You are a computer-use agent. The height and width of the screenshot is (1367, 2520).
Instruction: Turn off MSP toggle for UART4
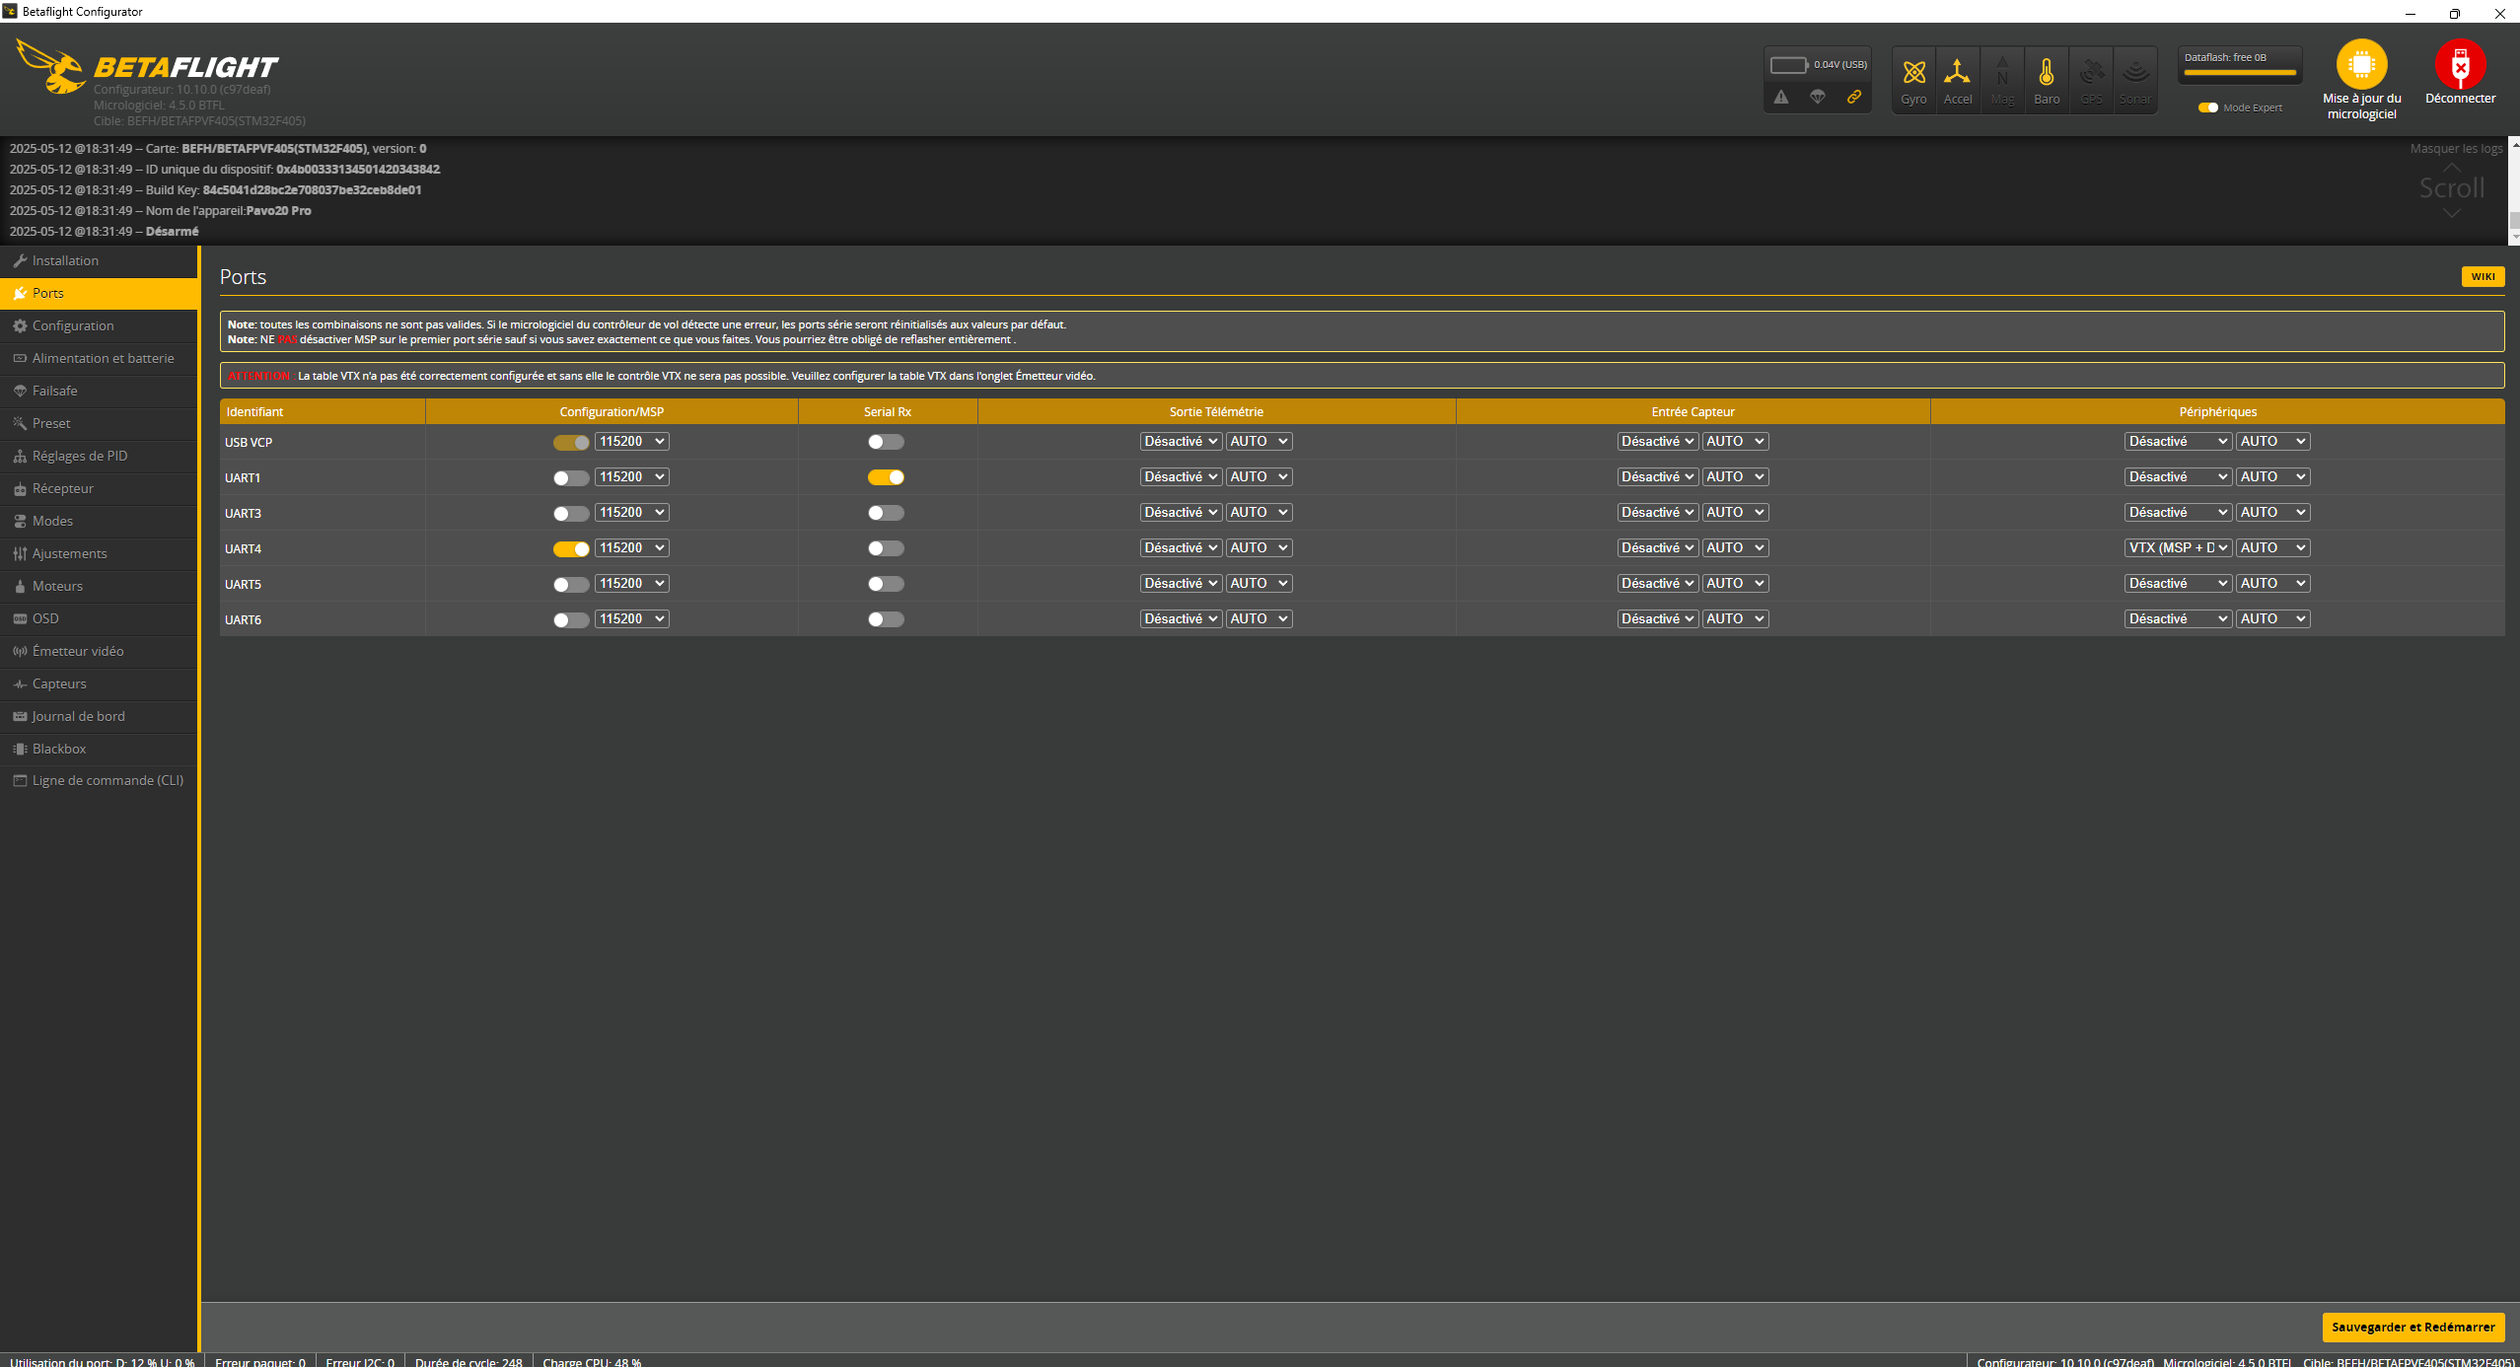(571, 548)
